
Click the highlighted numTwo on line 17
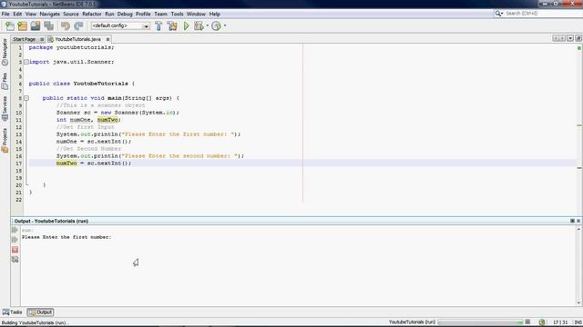[x=66, y=163]
